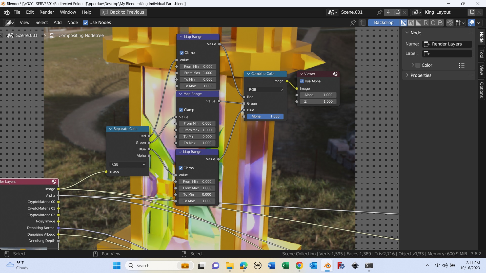Toggle the snap magnet icon

[450, 23]
